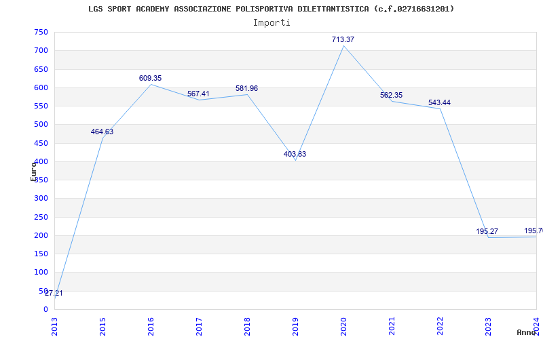
Task: Click the 2018 year tick label
Action: pos(247,326)
